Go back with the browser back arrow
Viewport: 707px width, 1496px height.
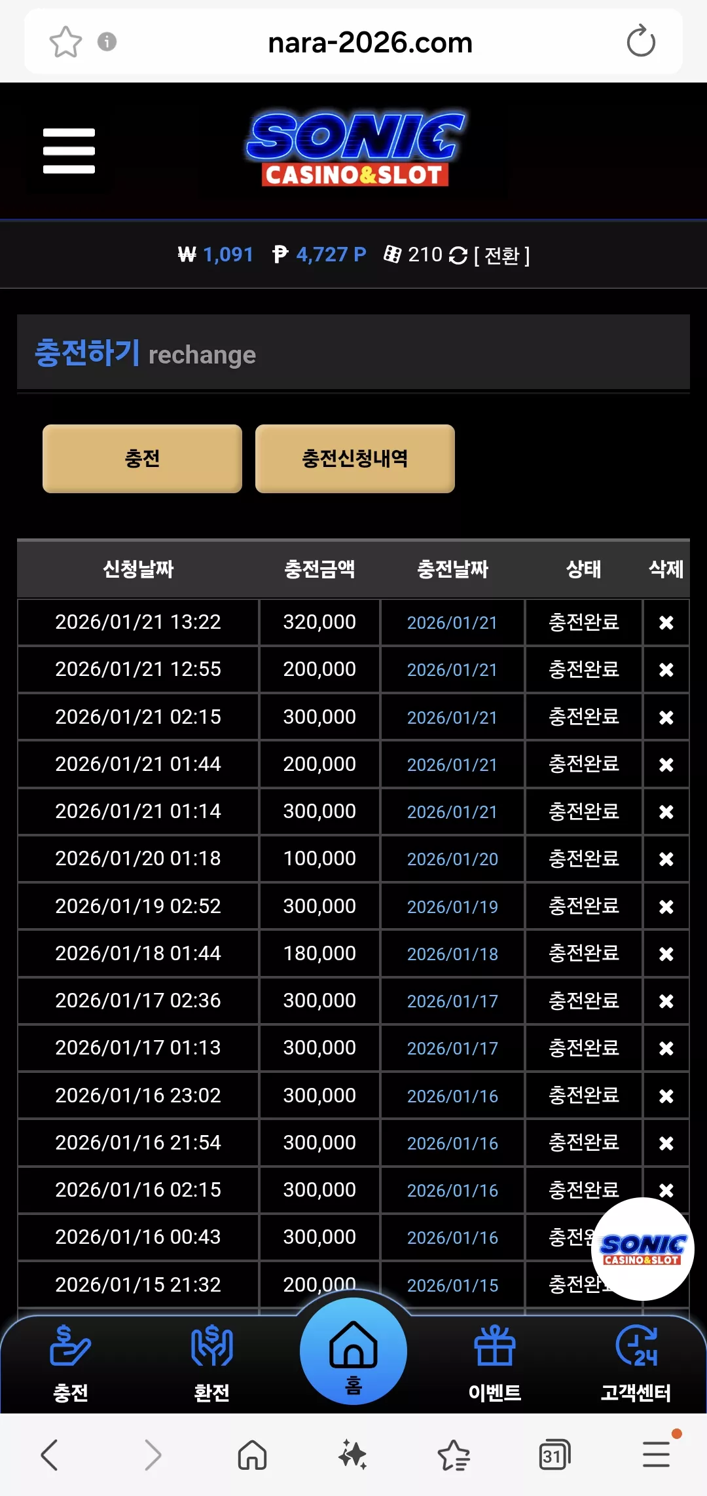click(50, 1455)
